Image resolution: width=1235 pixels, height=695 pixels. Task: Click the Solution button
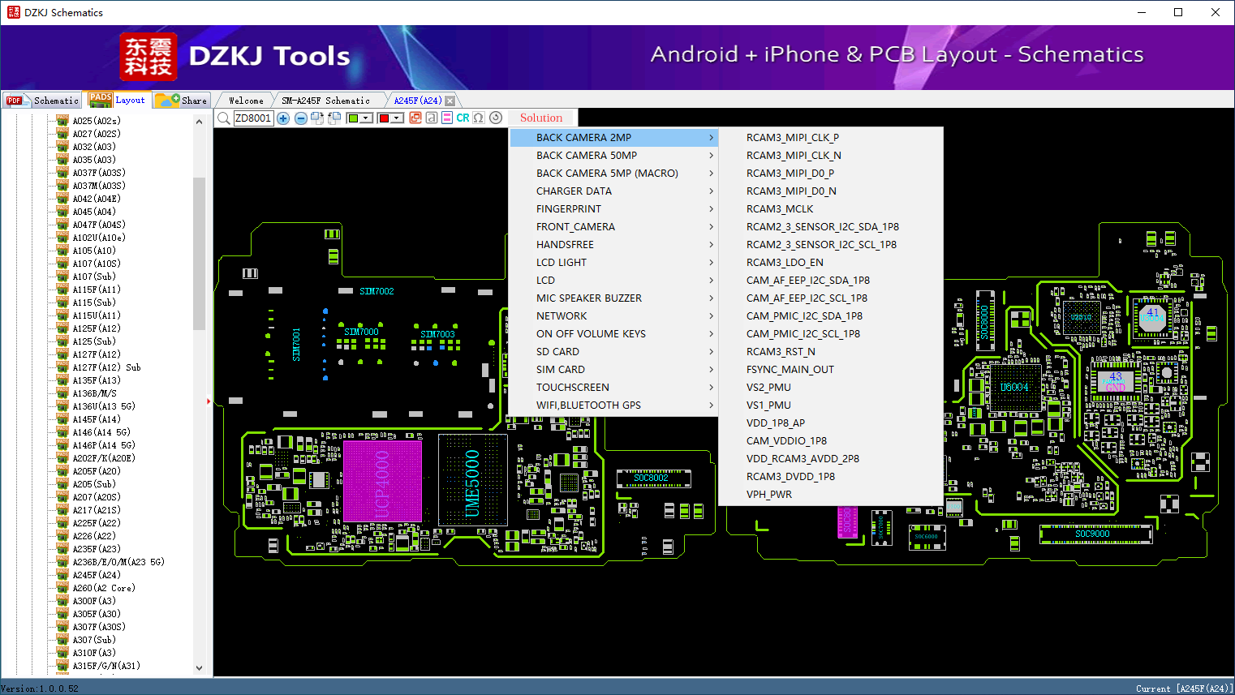point(541,118)
